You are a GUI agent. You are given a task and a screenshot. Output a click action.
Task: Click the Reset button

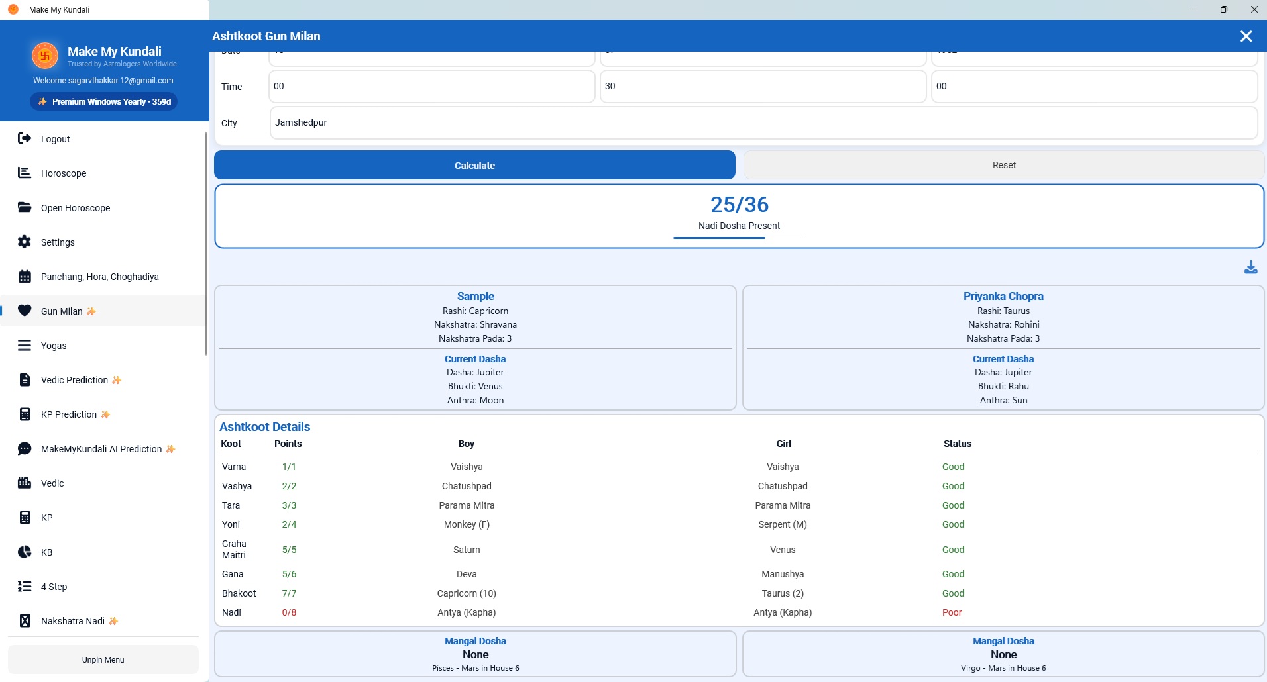1004,165
